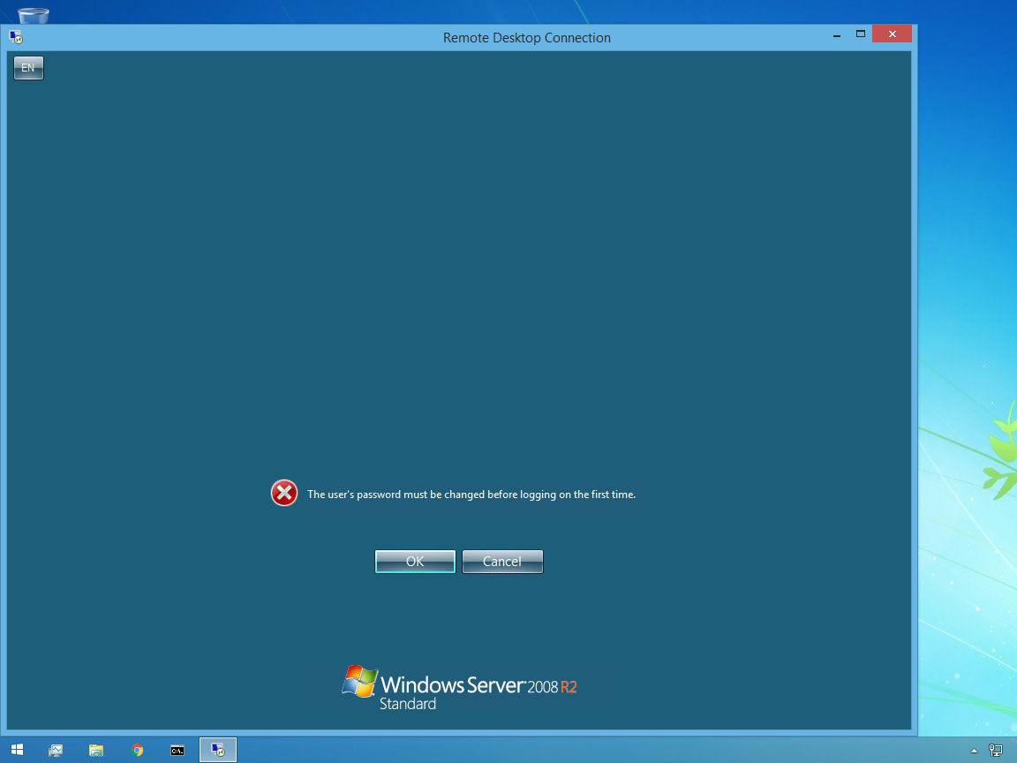Image resolution: width=1017 pixels, height=763 pixels.
Task: Minimize the Remote Desktop Connection window
Action: point(835,34)
